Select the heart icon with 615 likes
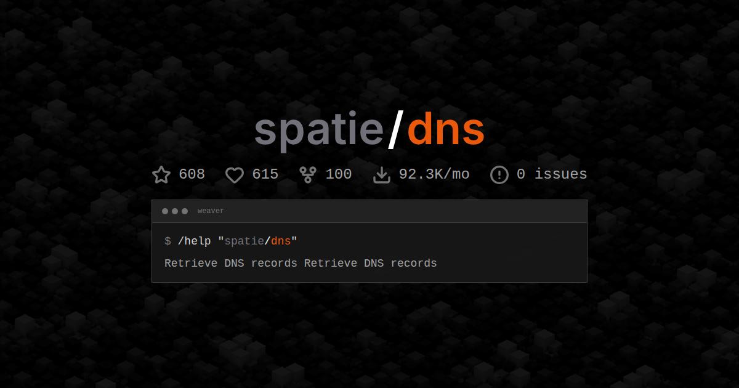Screen dimensions: 739x388 [235, 175]
